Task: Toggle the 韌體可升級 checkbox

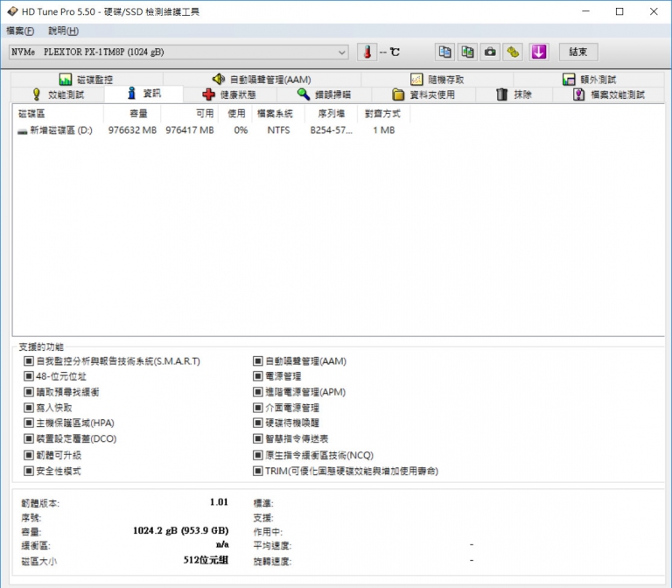Action: point(29,455)
